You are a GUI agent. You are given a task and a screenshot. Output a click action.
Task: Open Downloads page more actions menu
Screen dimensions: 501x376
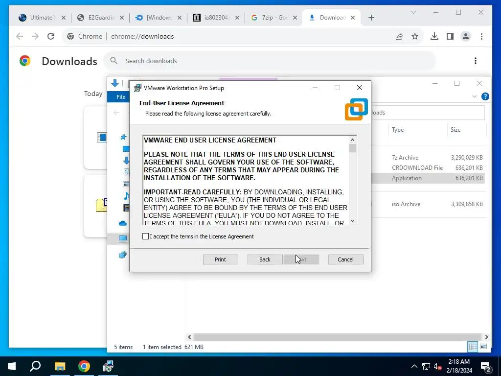476,61
